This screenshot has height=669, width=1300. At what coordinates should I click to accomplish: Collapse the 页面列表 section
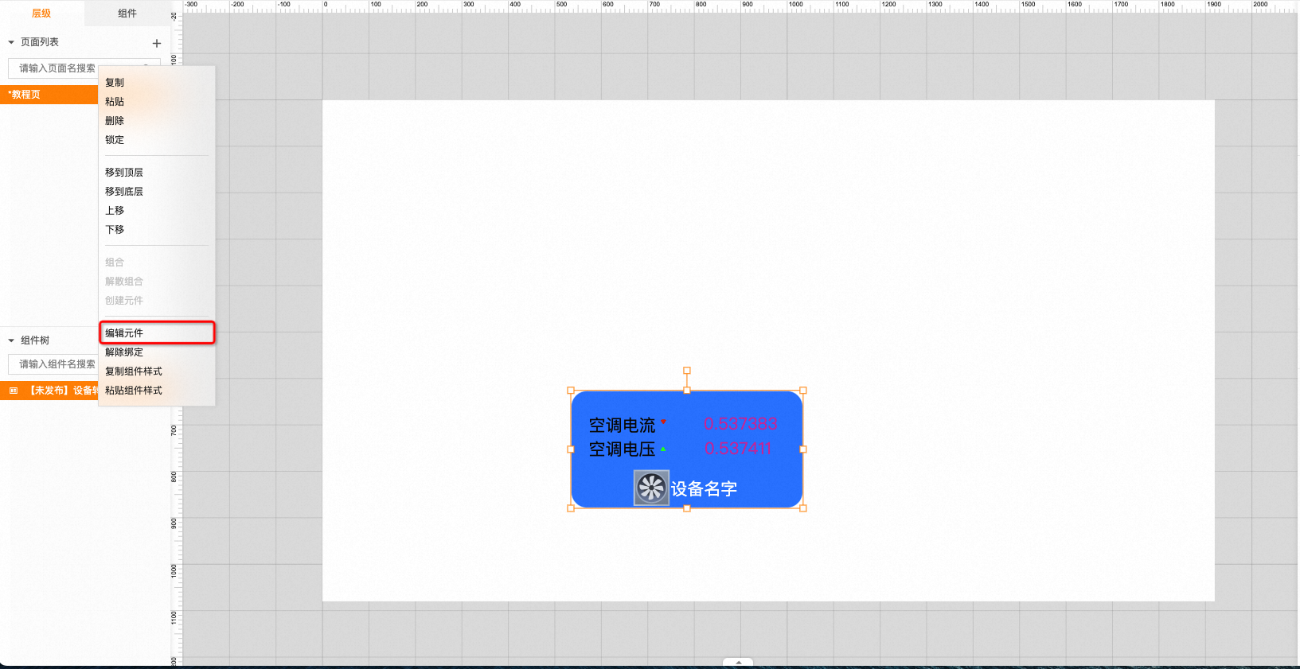pyautogui.click(x=11, y=42)
